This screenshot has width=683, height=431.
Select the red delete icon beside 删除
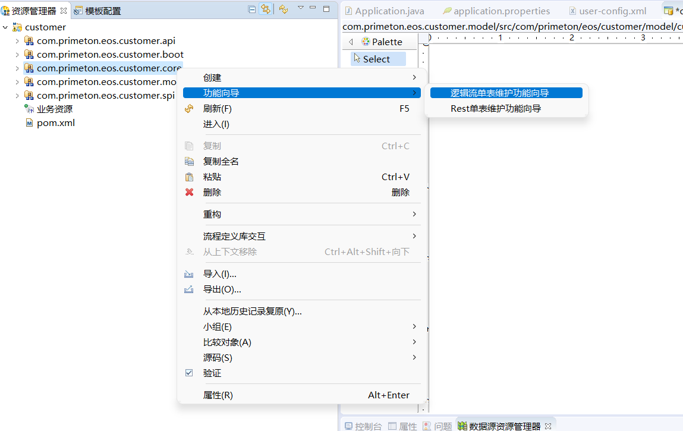click(189, 192)
